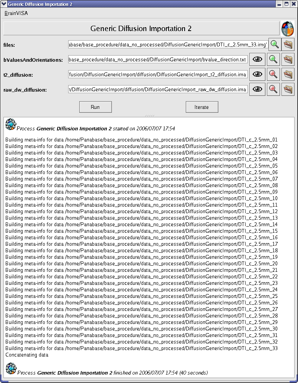
Task: Open window menu arrow in title bar
Action: (x=4, y=4)
